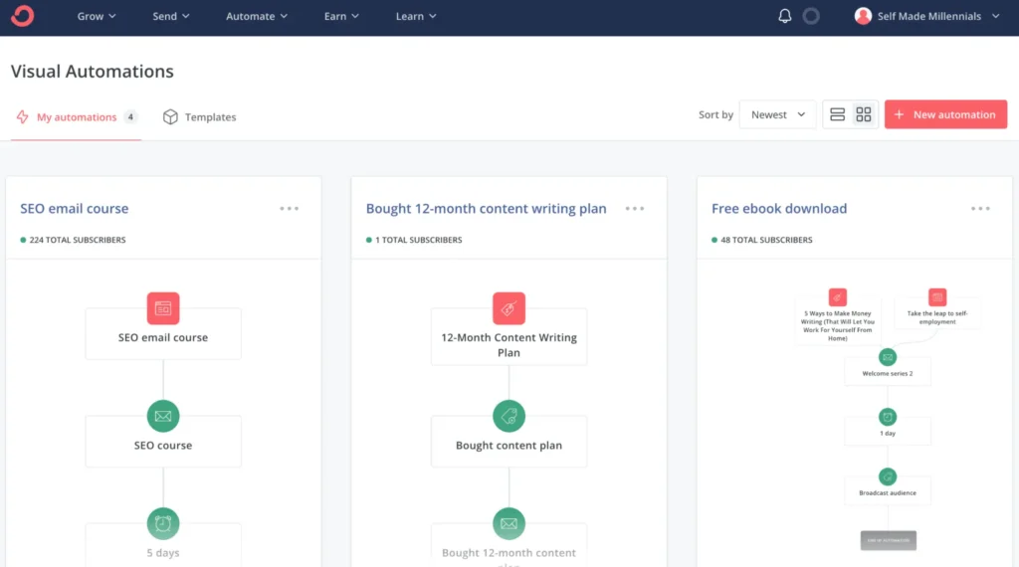The height and width of the screenshot is (567, 1019).
Task: Create a New automation
Action: (x=945, y=114)
